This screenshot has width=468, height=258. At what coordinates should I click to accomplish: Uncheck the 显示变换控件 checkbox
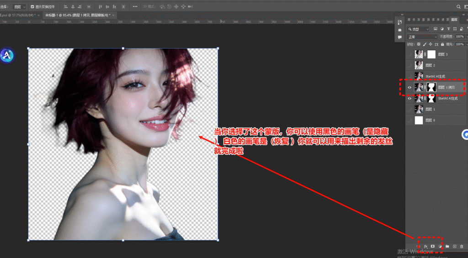point(32,7)
